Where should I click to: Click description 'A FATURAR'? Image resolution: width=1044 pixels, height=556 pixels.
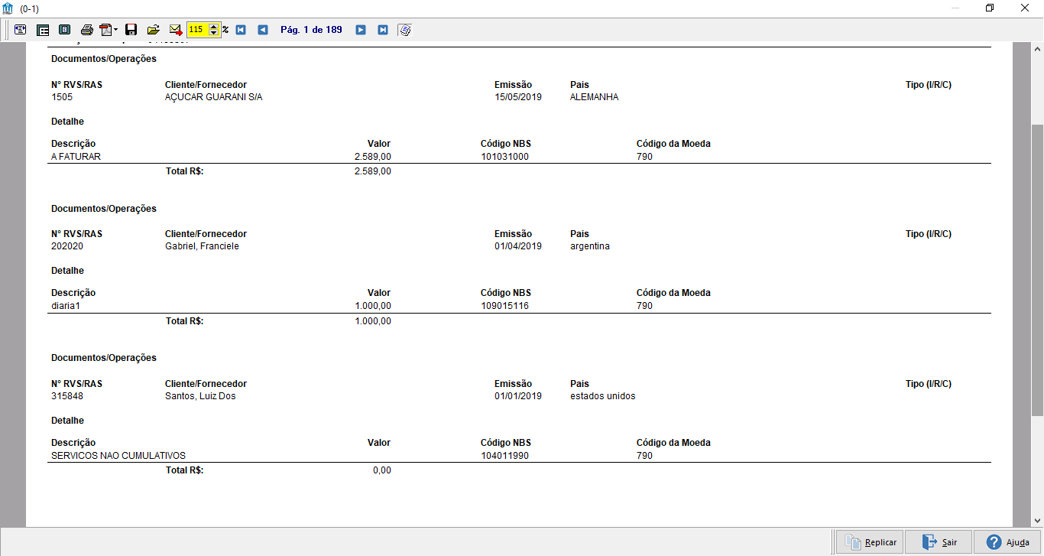[x=76, y=156]
